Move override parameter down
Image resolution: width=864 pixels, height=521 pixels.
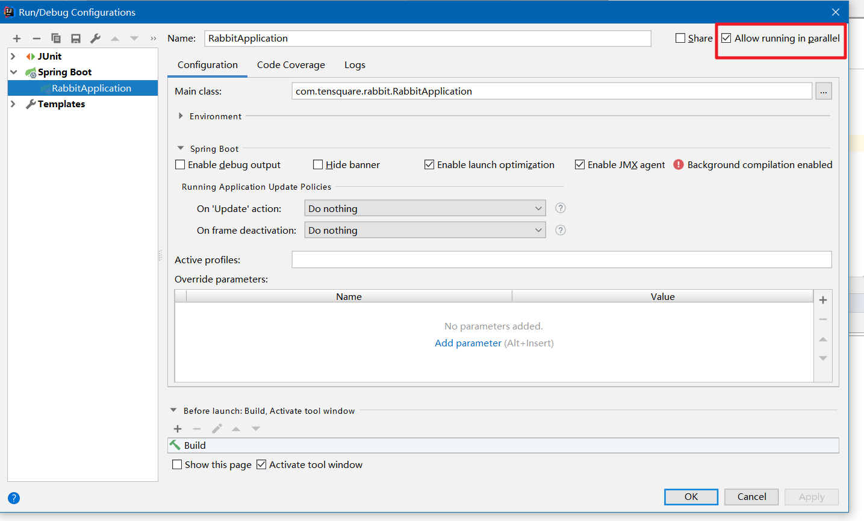coord(823,358)
